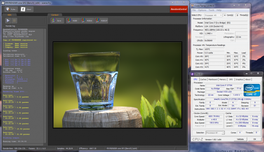Click the Package value Socket 1155 LGA
The image size is (264, 152).
pos(224,92)
